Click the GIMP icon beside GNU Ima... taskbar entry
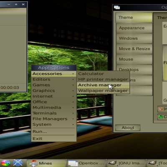Screen dimensions: 167x167 point(112,163)
